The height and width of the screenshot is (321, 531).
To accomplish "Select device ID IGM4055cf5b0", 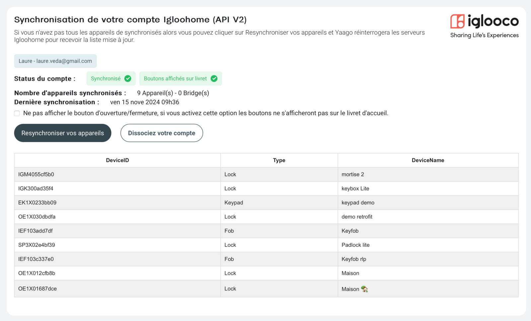I will tap(36, 174).
